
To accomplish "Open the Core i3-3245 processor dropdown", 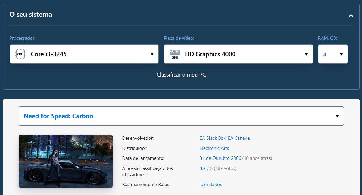I will [84, 54].
